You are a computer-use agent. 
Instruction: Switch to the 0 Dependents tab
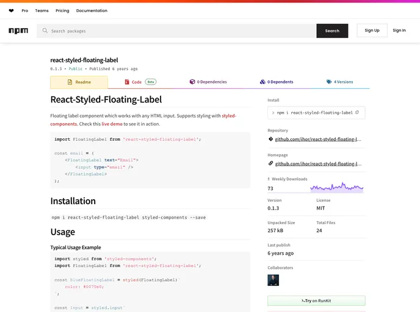(277, 82)
